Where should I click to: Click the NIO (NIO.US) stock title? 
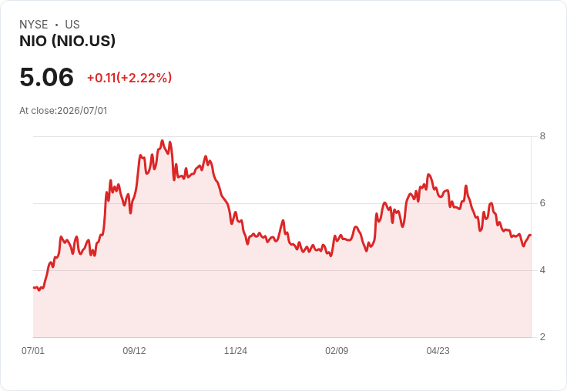coord(67,41)
